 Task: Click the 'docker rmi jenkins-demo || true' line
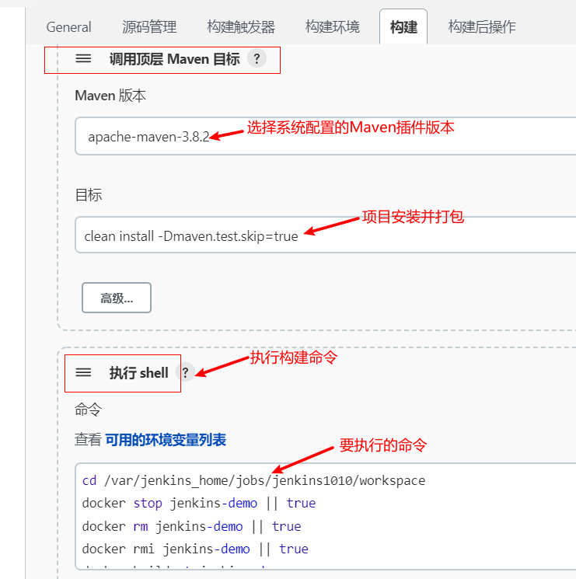pyautogui.click(x=195, y=549)
